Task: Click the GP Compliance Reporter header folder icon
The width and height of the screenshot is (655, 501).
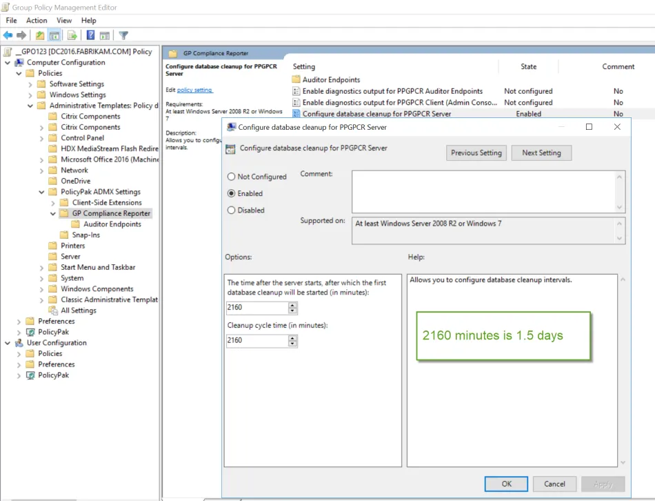Action: point(173,53)
